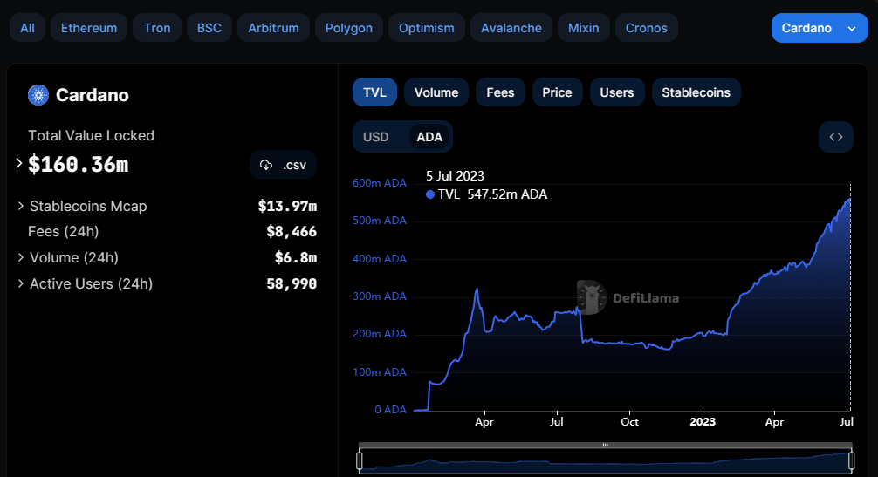
Task: Switch to the Volume chart tab
Action: click(x=436, y=92)
